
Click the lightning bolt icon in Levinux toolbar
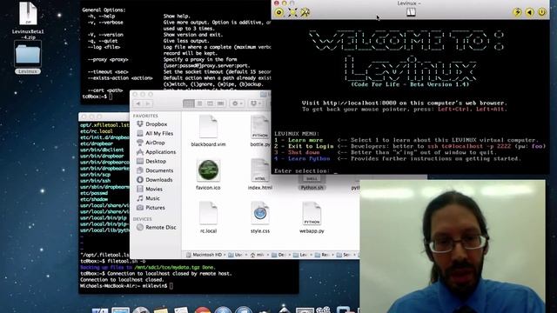point(517,12)
